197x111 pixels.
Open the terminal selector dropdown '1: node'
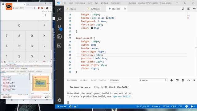click(153, 80)
